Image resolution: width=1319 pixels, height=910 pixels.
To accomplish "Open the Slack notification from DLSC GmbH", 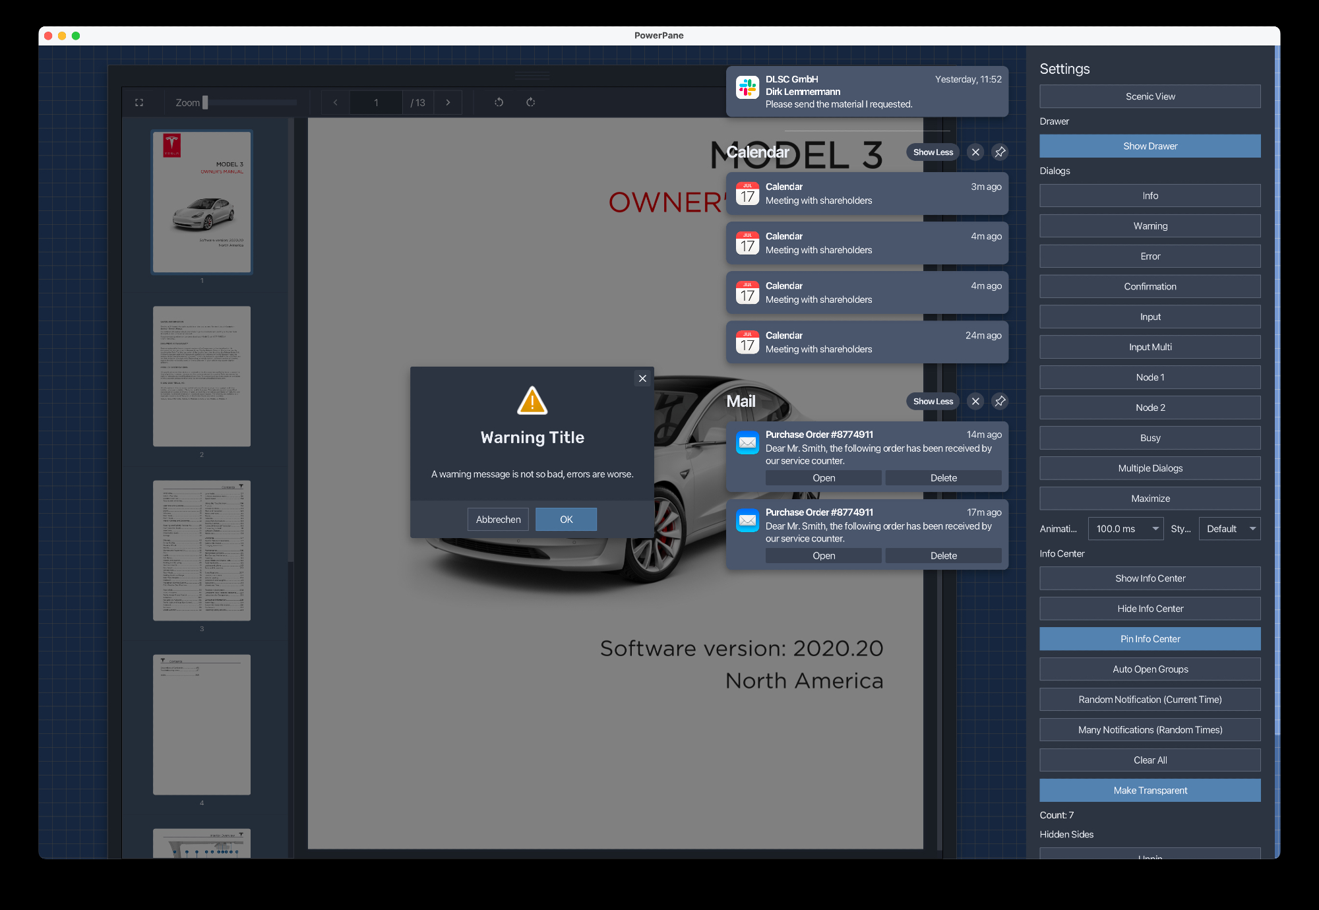I will [867, 92].
